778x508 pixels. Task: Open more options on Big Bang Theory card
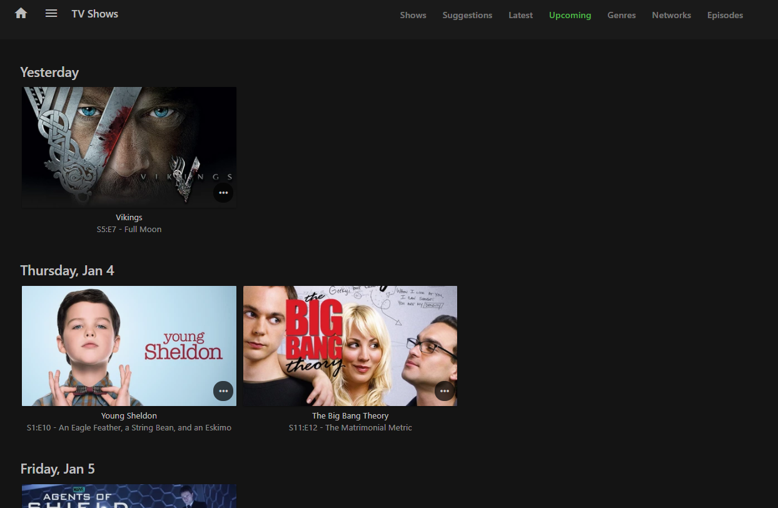tap(445, 391)
